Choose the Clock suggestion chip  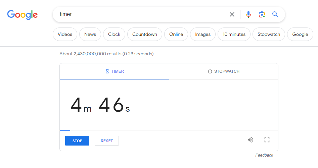pos(114,35)
